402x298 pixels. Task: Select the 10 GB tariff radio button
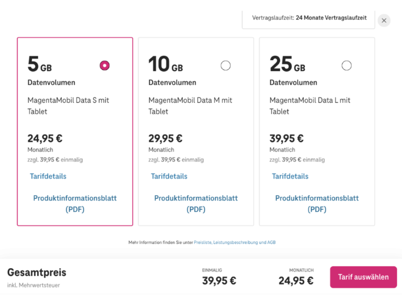[226, 65]
